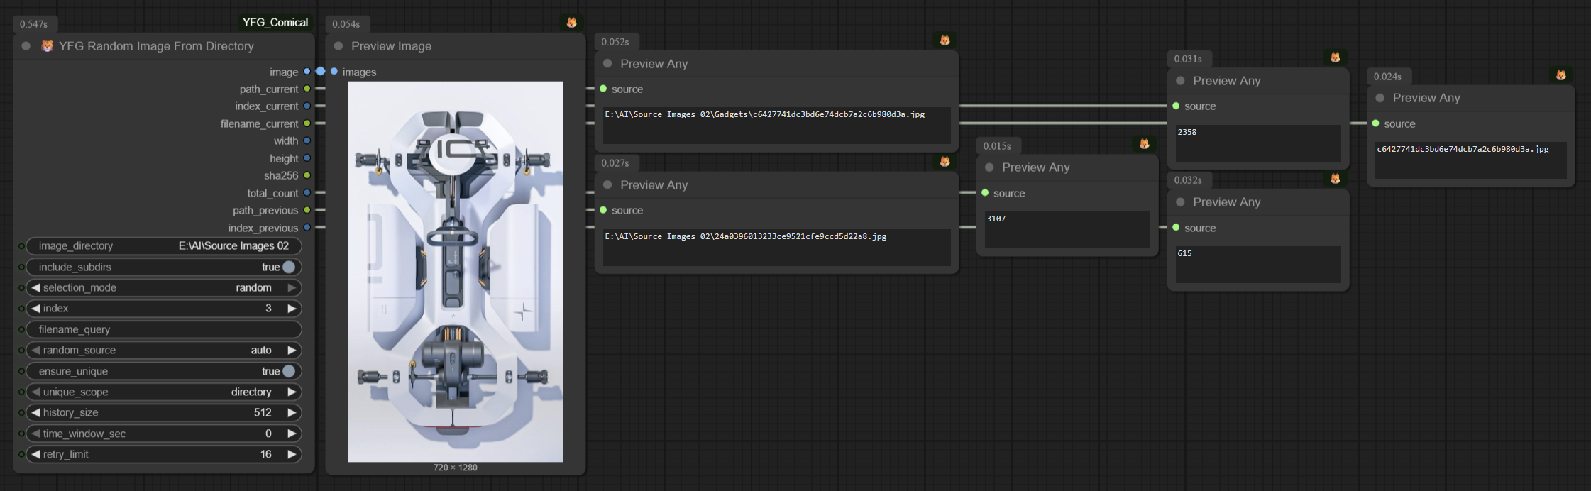Increase the index value with the right arrow
The width and height of the screenshot is (1591, 491).
point(292,309)
